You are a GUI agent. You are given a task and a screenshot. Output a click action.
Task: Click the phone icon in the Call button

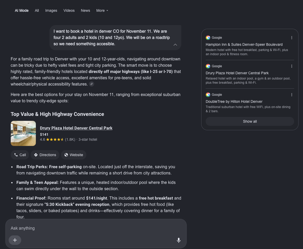tap(16, 155)
